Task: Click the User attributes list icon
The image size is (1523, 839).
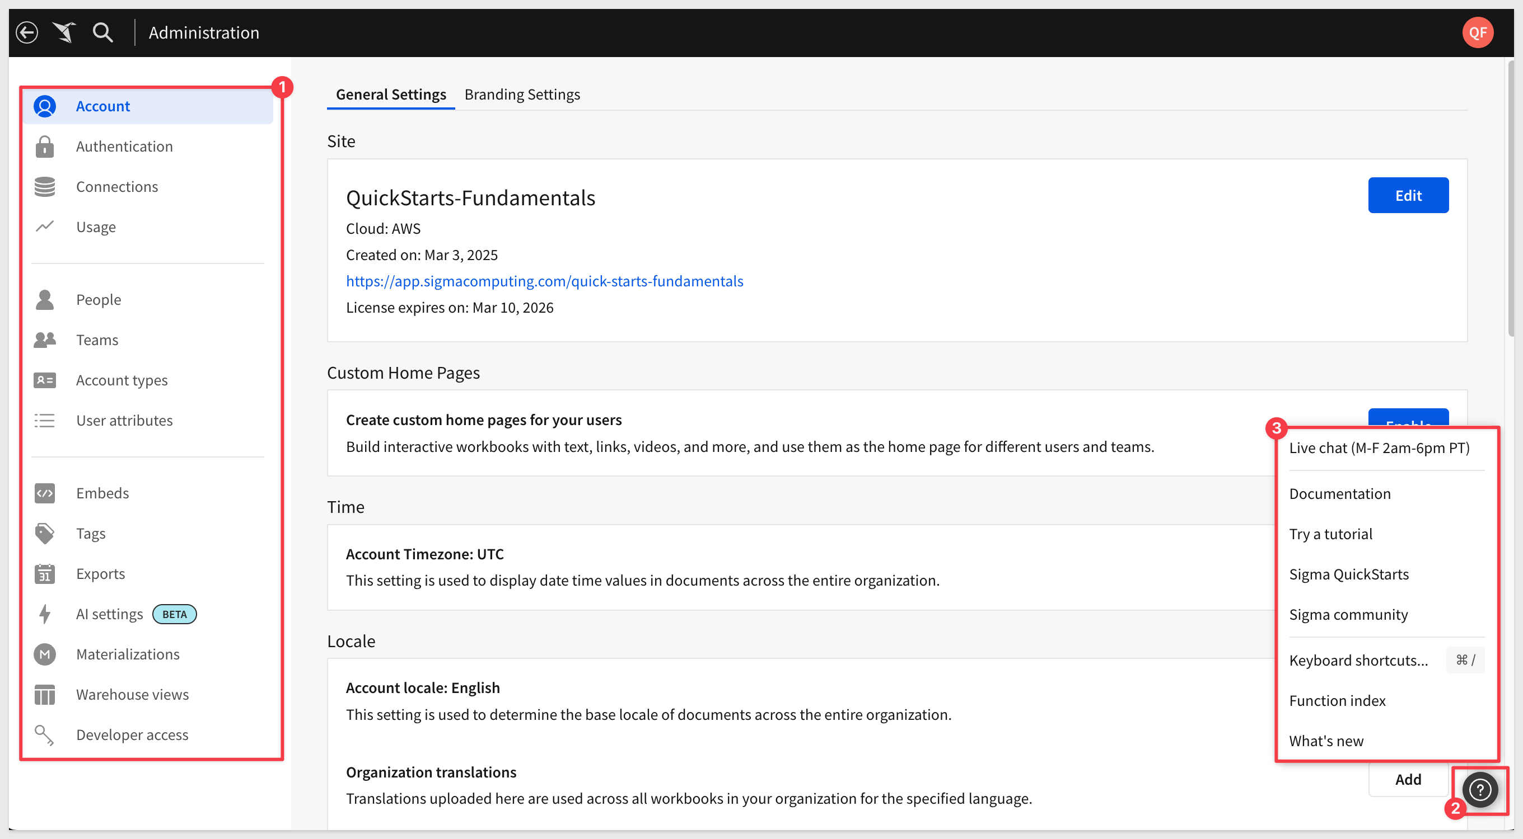Action: (45, 421)
